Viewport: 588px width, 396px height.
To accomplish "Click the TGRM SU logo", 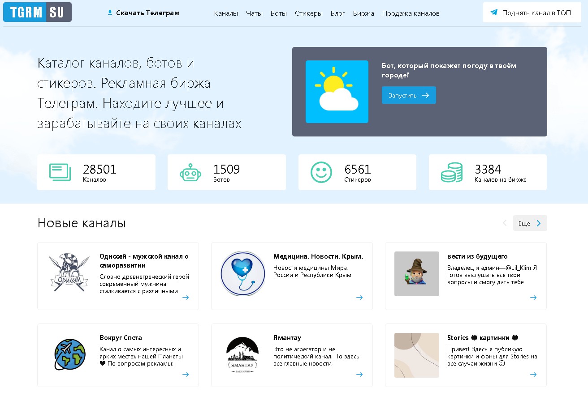I will pos(37,12).
